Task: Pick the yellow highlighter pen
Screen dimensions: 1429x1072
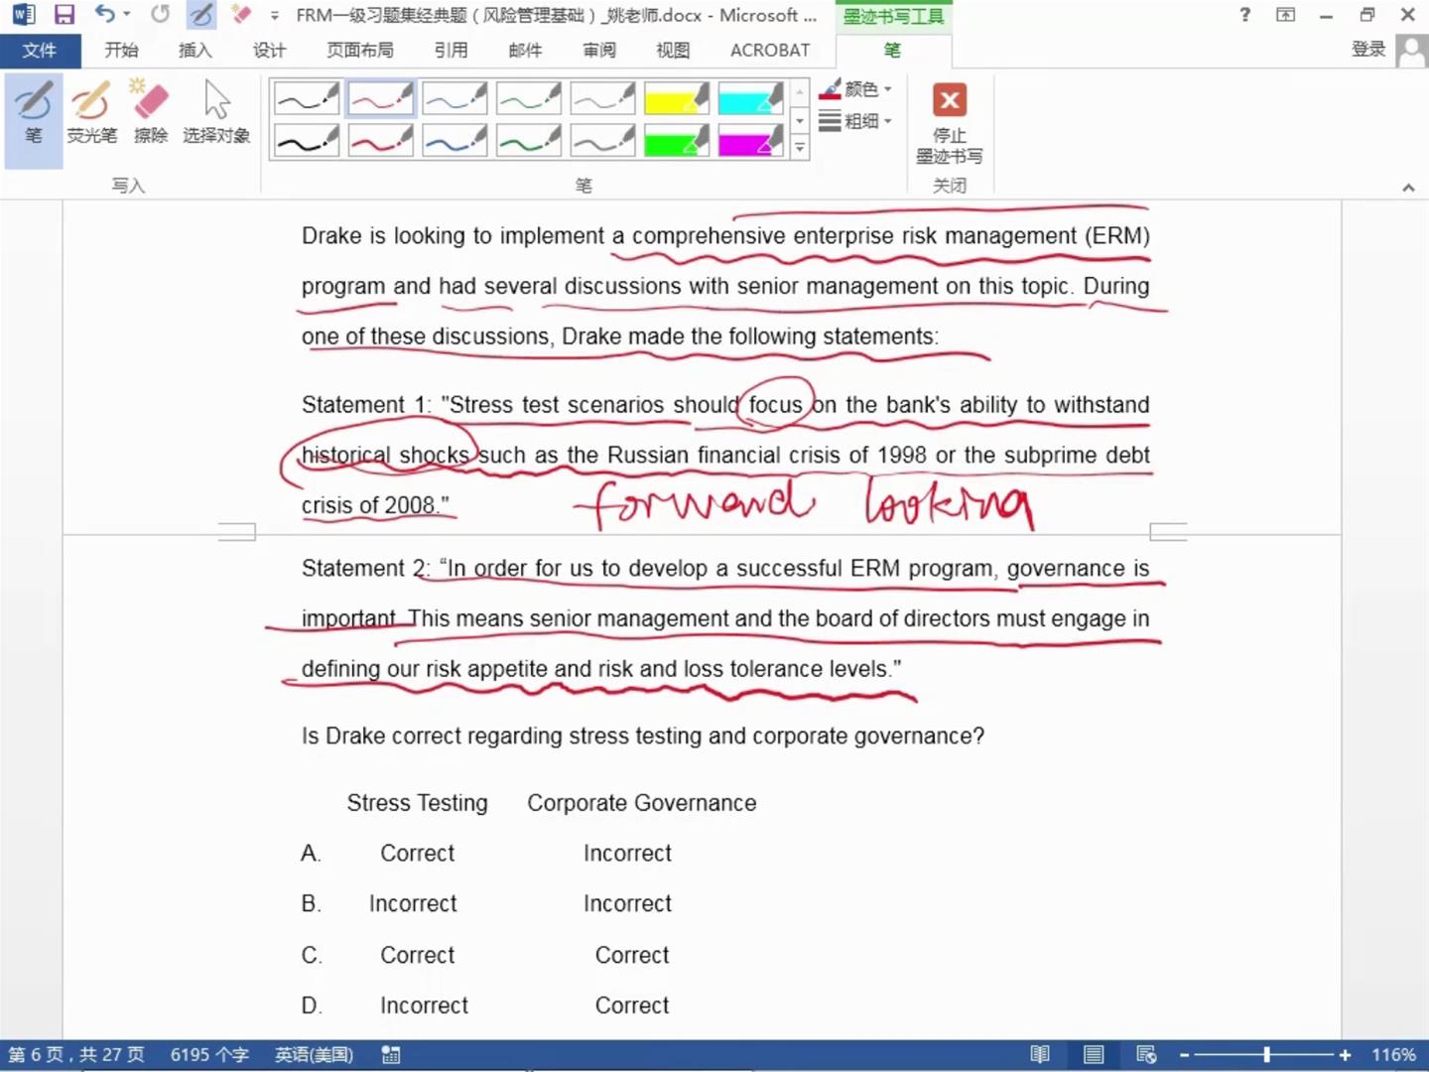Action: [x=677, y=99]
